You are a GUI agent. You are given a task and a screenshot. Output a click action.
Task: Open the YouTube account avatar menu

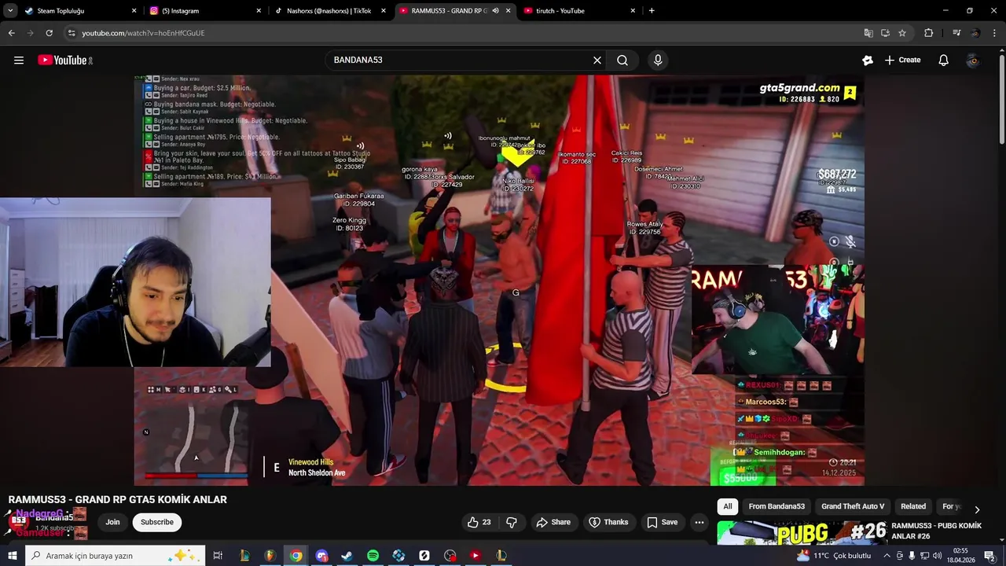point(973,60)
